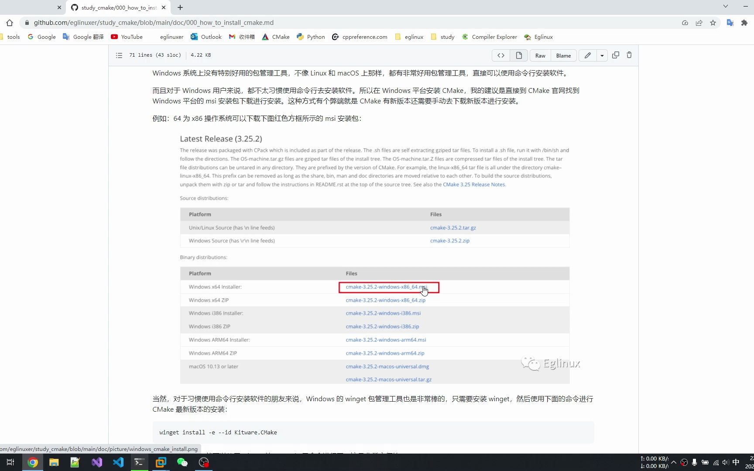Open the tab search chevron dropdown

pos(725,6)
